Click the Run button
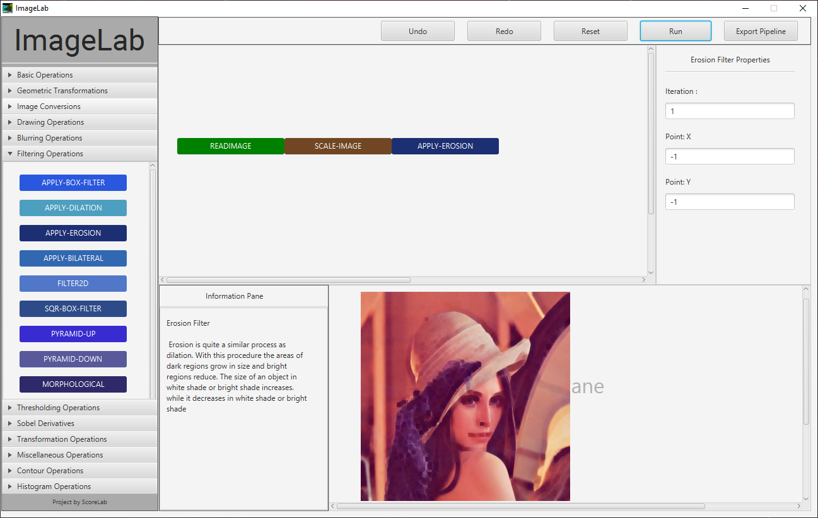 pos(675,31)
